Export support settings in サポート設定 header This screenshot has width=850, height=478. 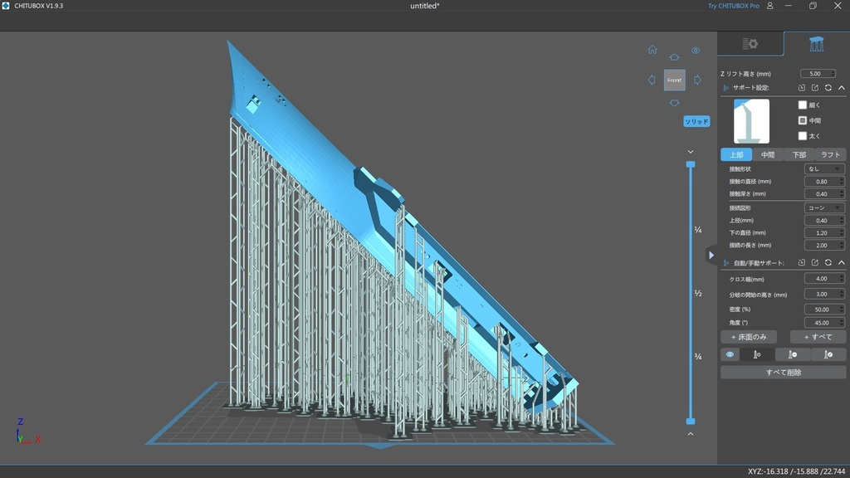pos(815,88)
